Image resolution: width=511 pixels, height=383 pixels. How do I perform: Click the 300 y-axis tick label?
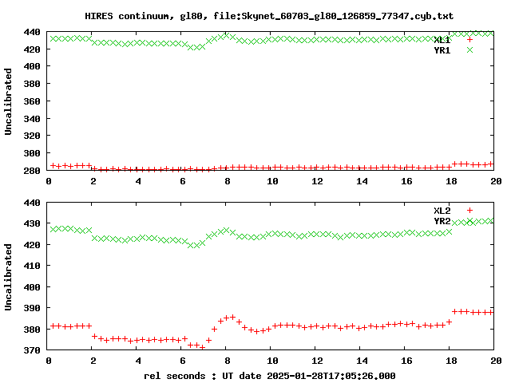pos(32,153)
